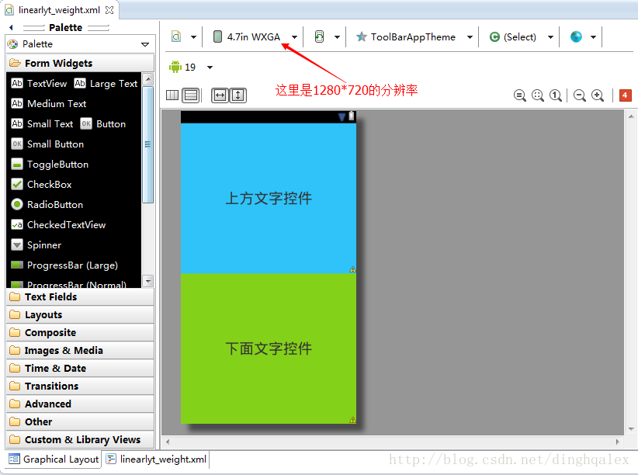638x475 pixels.
Task: Zoom out of the layout canvas
Action: pos(580,95)
